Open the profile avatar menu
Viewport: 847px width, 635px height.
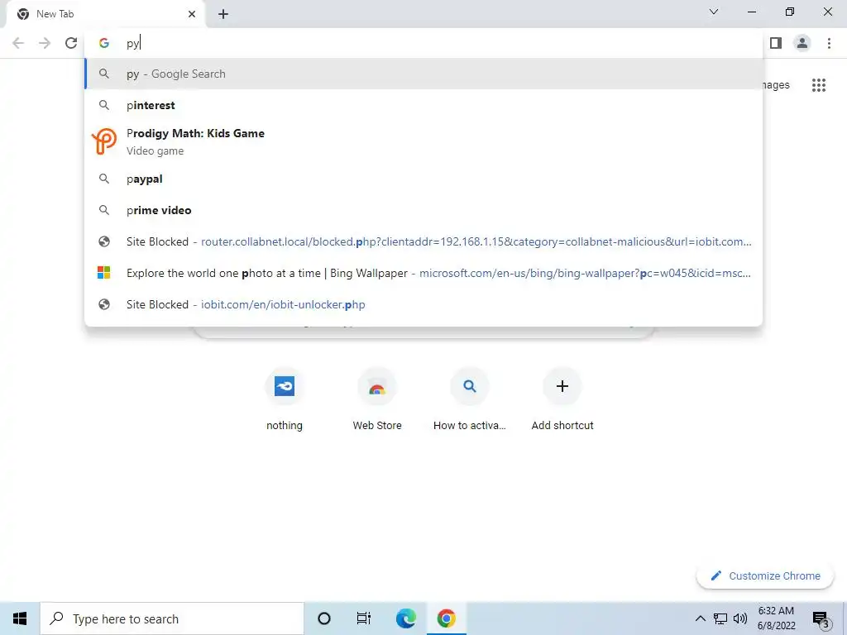tap(802, 43)
